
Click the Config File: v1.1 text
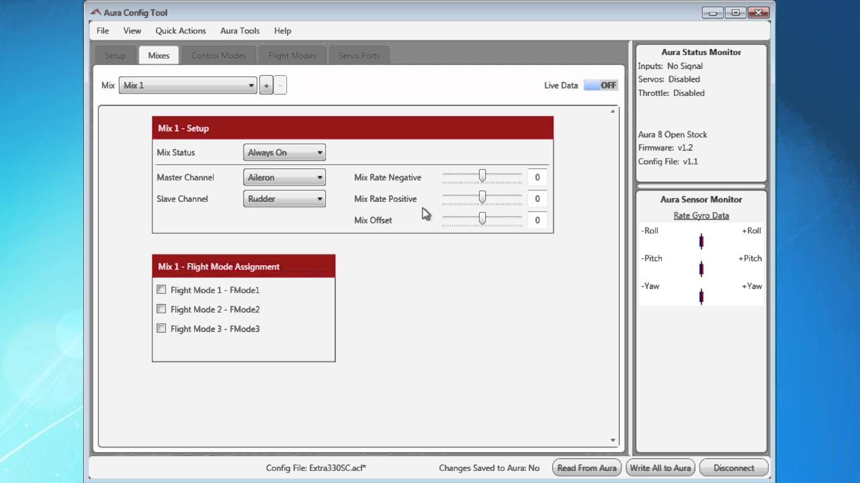[x=669, y=162]
